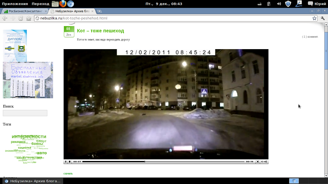Toggle fullscreen mode in the video player

click(258, 162)
